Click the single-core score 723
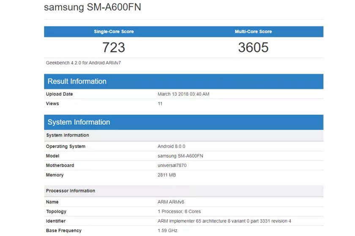The image size is (355, 236). (x=114, y=48)
